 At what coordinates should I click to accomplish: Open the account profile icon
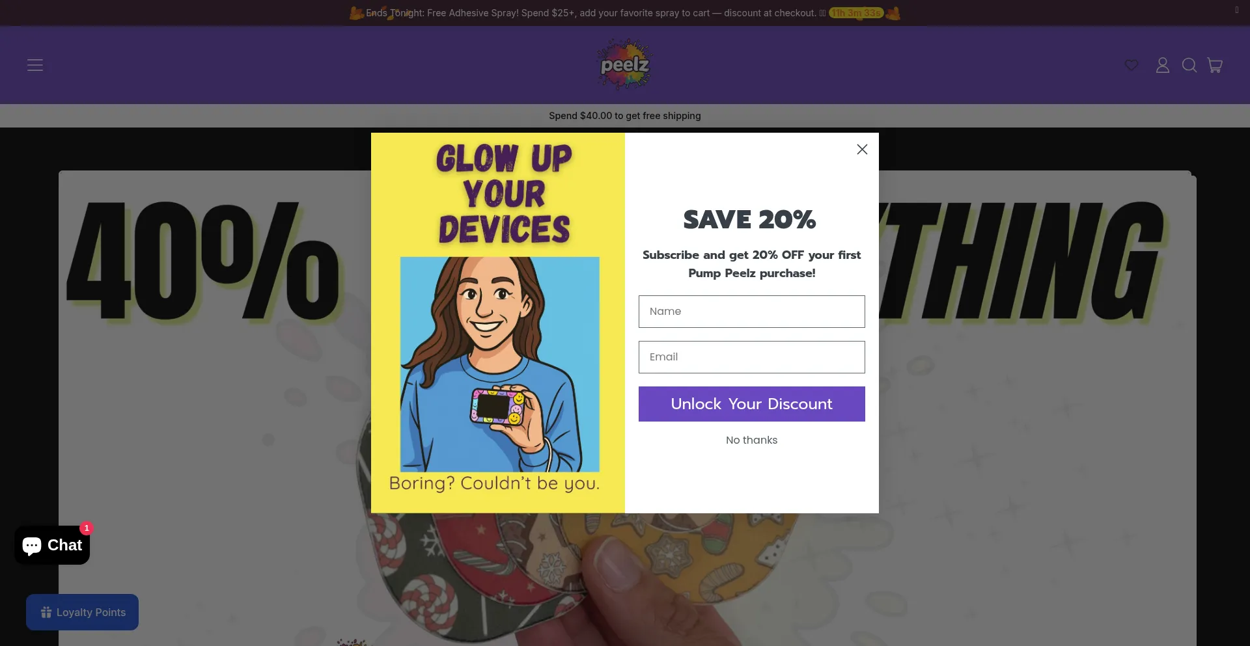[1163, 65]
